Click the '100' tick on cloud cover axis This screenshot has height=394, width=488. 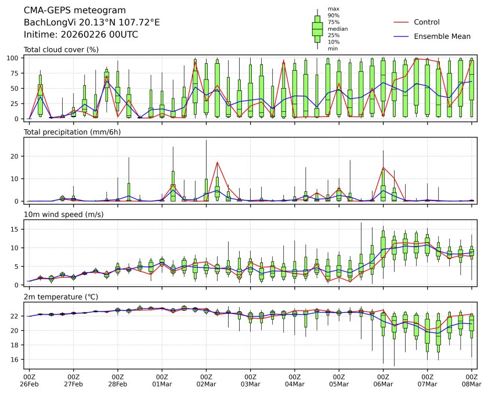pyautogui.click(x=13, y=58)
